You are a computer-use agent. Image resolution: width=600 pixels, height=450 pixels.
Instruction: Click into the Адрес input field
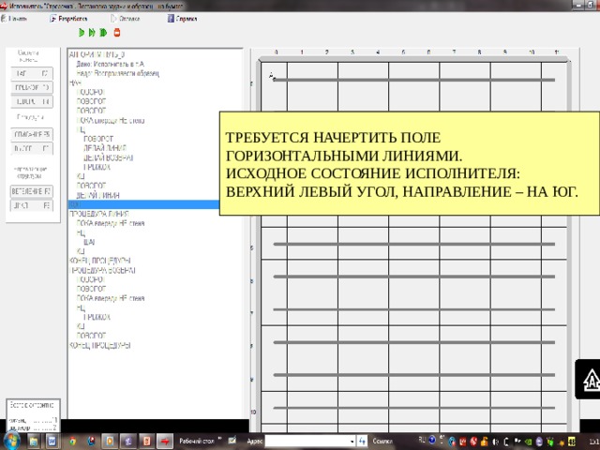coord(307,442)
